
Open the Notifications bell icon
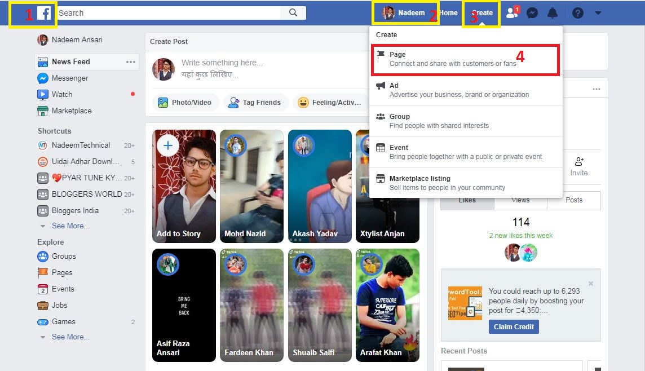pyautogui.click(x=553, y=13)
